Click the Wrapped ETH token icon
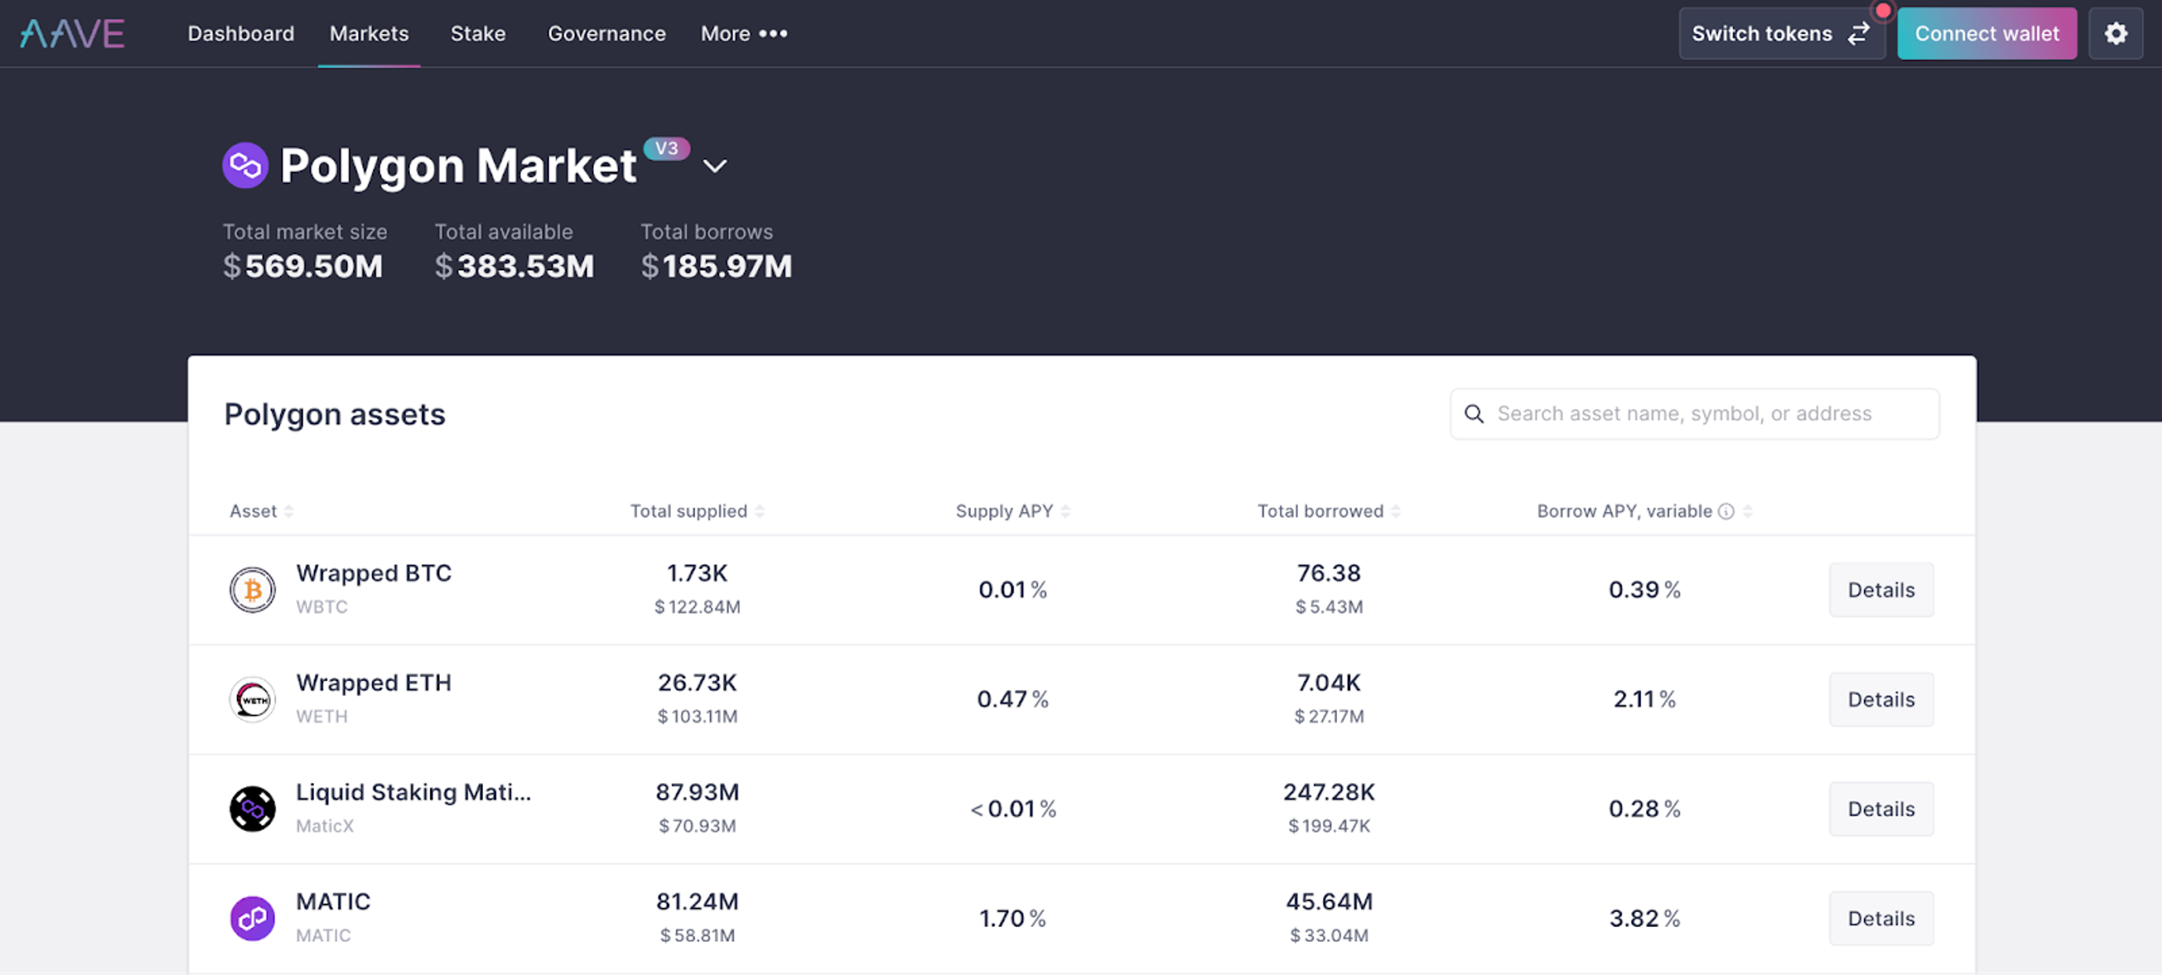 click(x=253, y=699)
